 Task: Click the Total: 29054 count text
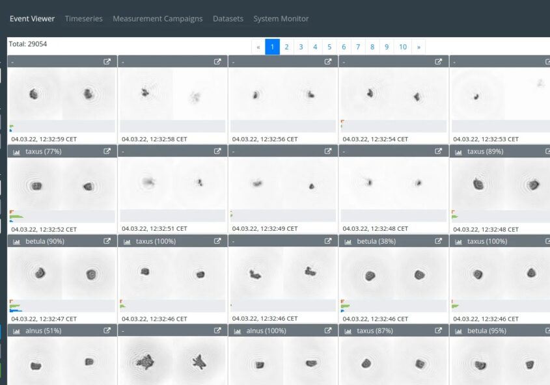[x=28, y=44]
